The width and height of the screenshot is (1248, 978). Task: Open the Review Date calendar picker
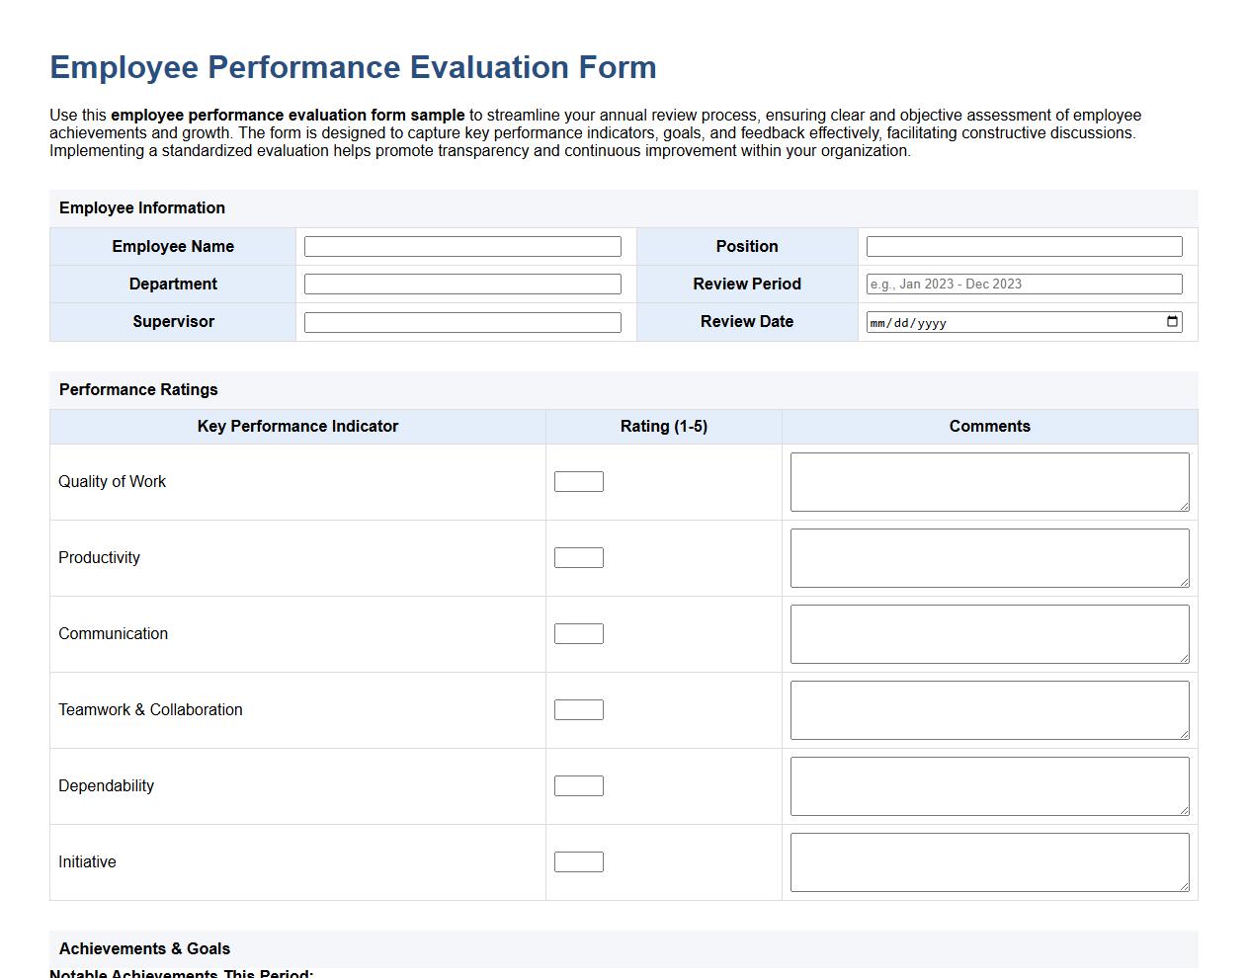[x=1172, y=321]
